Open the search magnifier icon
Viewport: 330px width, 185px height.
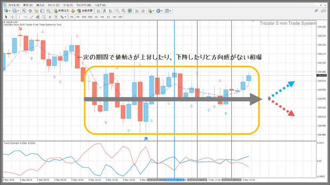point(316,11)
